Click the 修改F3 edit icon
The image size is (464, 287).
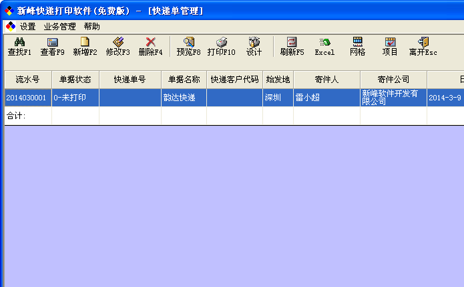[118, 42]
